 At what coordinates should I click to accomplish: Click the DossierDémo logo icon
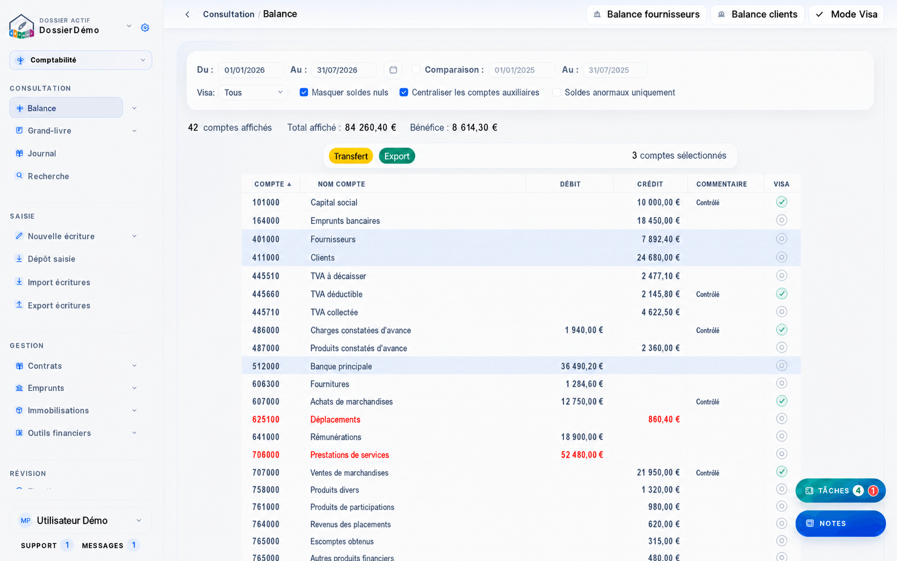21,26
